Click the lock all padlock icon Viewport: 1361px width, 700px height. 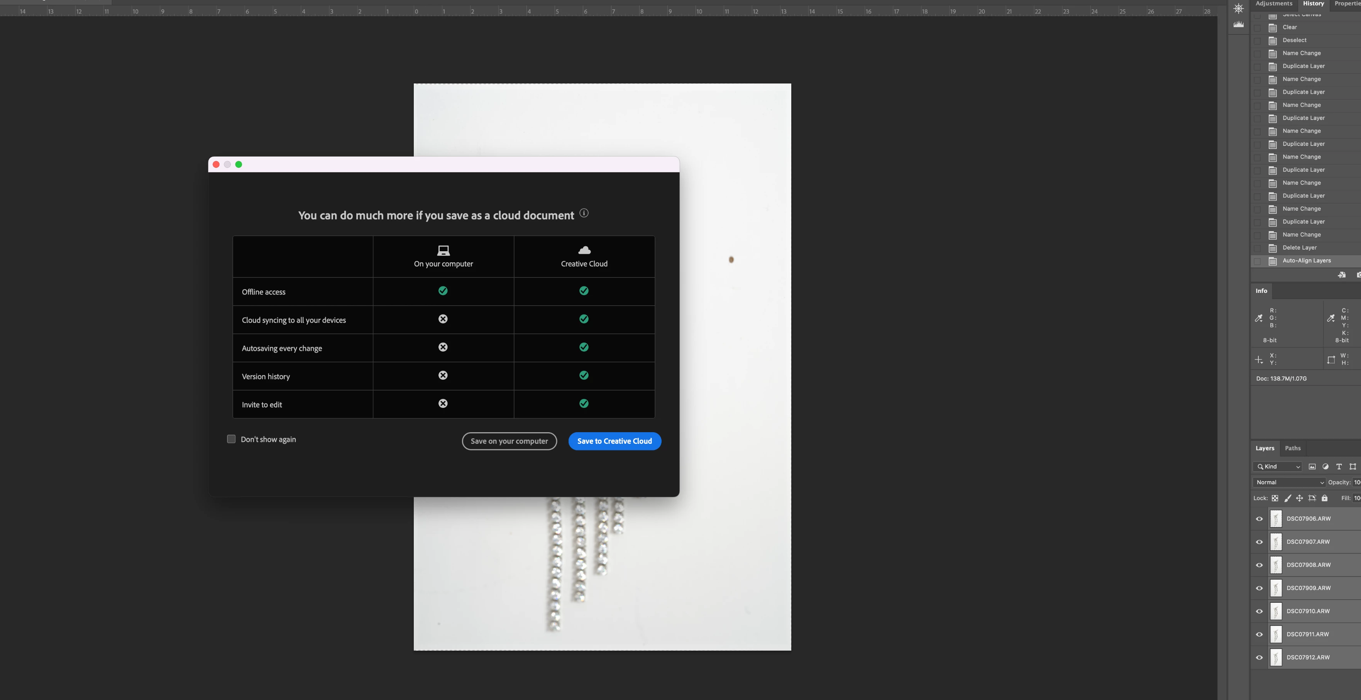click(x=1325, y=498)
